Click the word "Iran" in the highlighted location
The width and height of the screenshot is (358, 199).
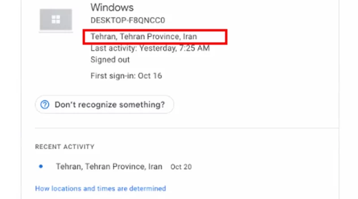click(x=190, y=37)
